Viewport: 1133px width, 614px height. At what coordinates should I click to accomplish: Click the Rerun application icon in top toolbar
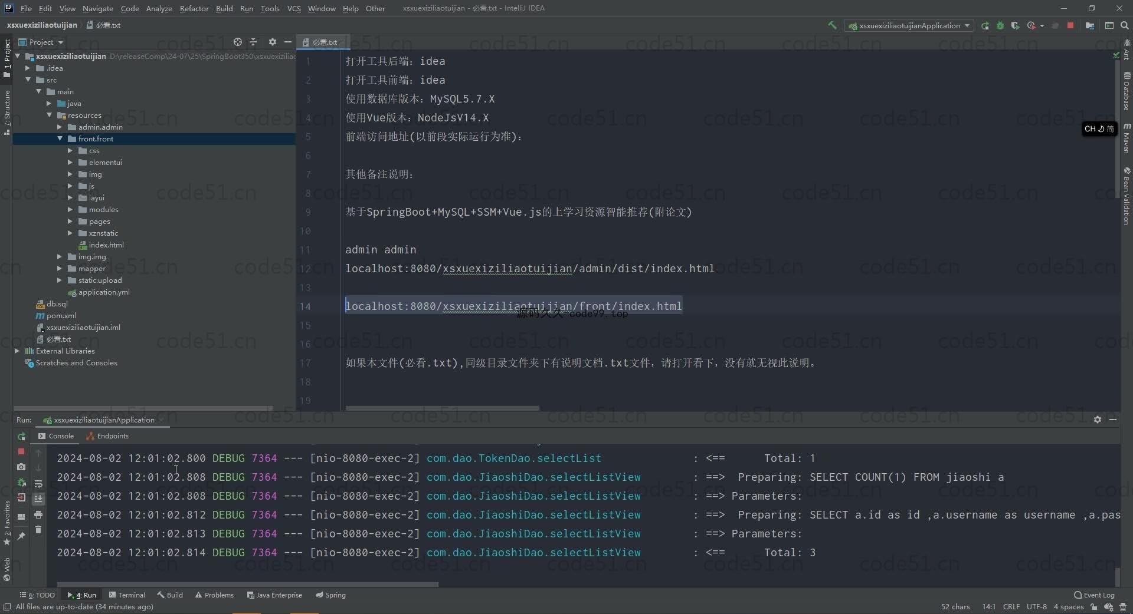985,25
